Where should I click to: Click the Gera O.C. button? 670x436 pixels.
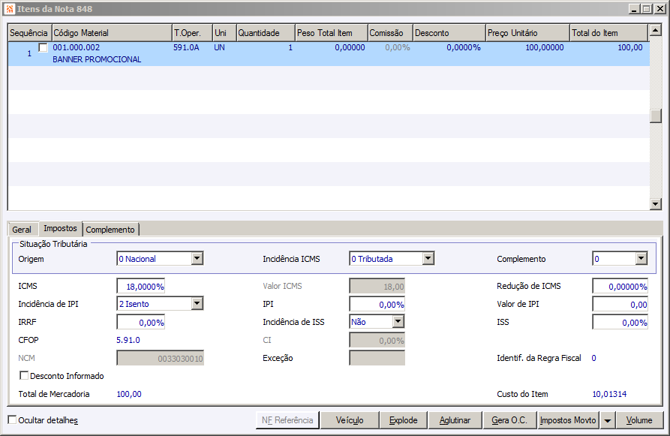509,420
